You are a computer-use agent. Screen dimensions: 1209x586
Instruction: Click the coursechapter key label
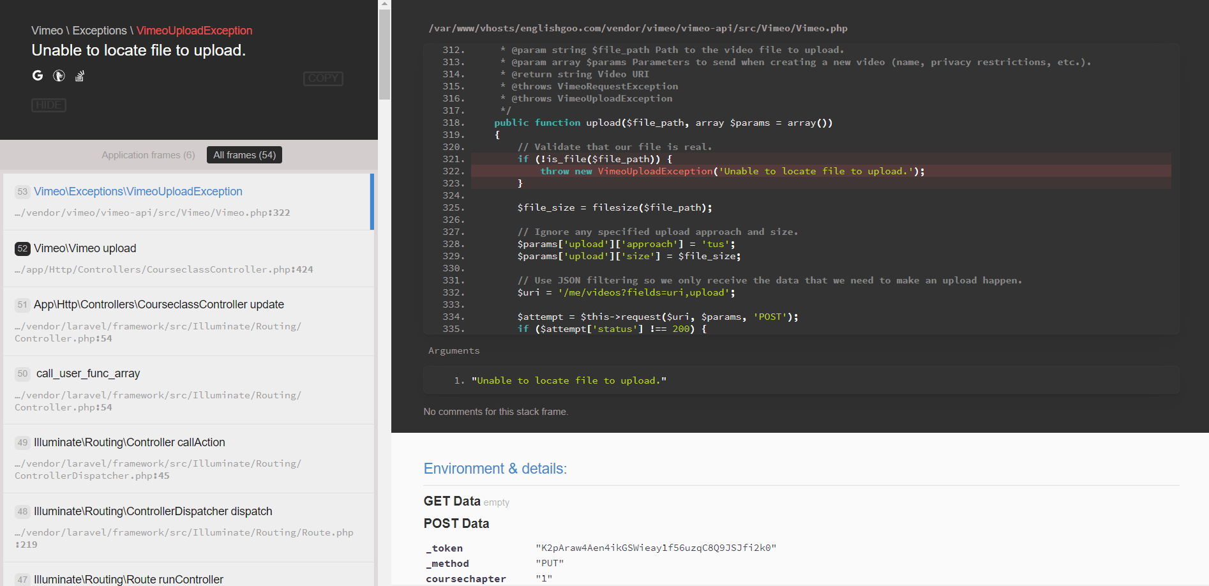[x=466, y=578]
